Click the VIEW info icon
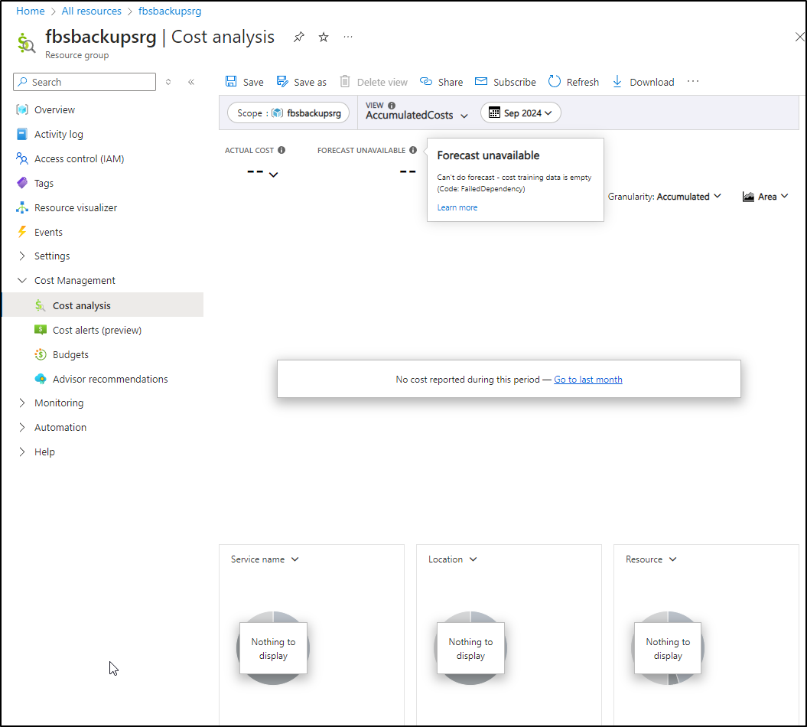807x727 pixels. click(x=392, y=105)
